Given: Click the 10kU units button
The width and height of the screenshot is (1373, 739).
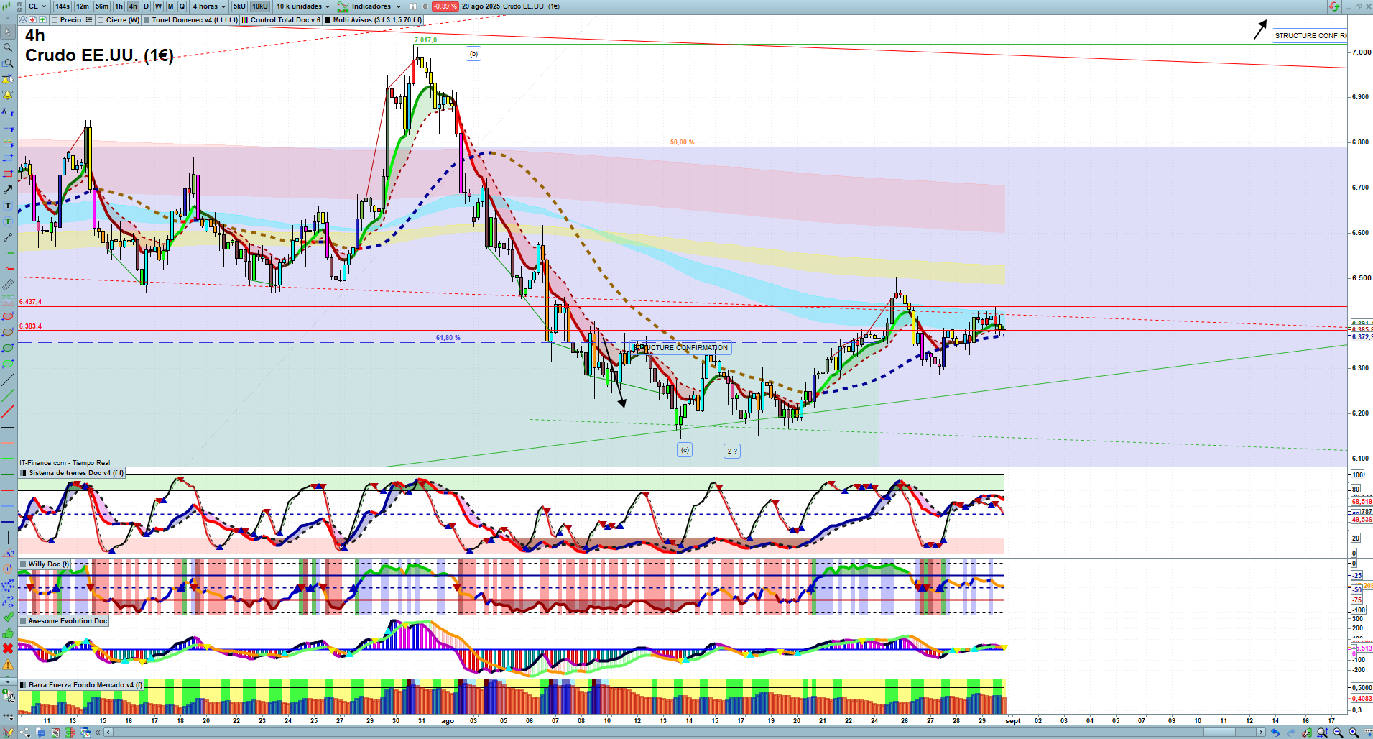Looking at the screenshot, I should tap(260, 6).
